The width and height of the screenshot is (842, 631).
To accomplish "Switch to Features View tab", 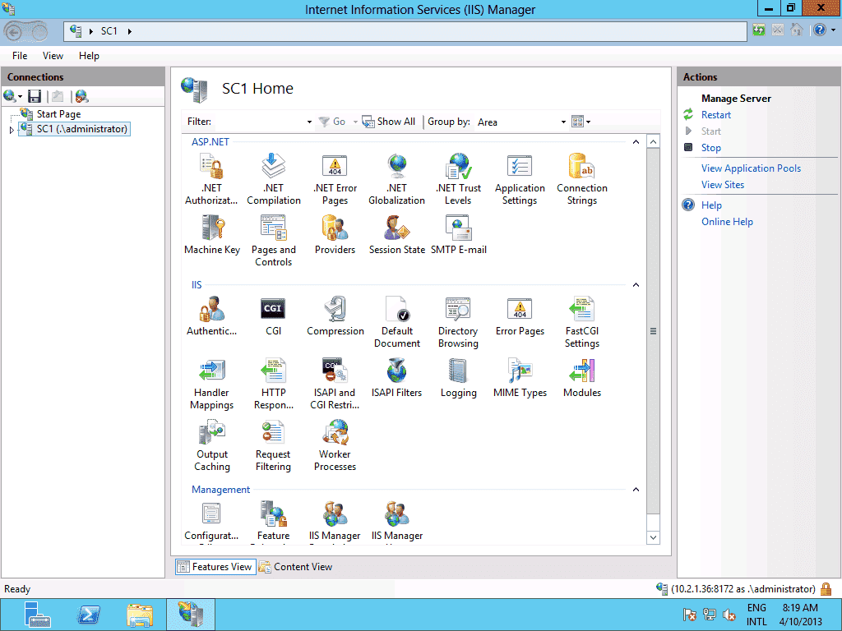I will pos(215,567).
